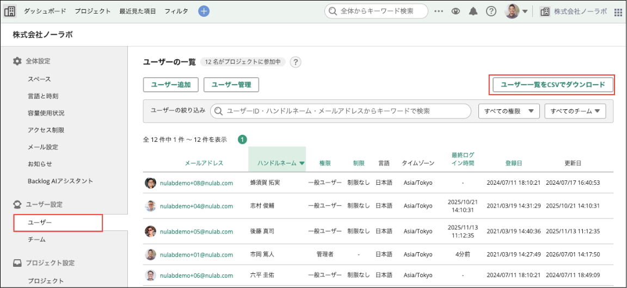Open プロジェクト menu in top navigation
This screenshot has height=288, width=627.
[x=93, y=11]
